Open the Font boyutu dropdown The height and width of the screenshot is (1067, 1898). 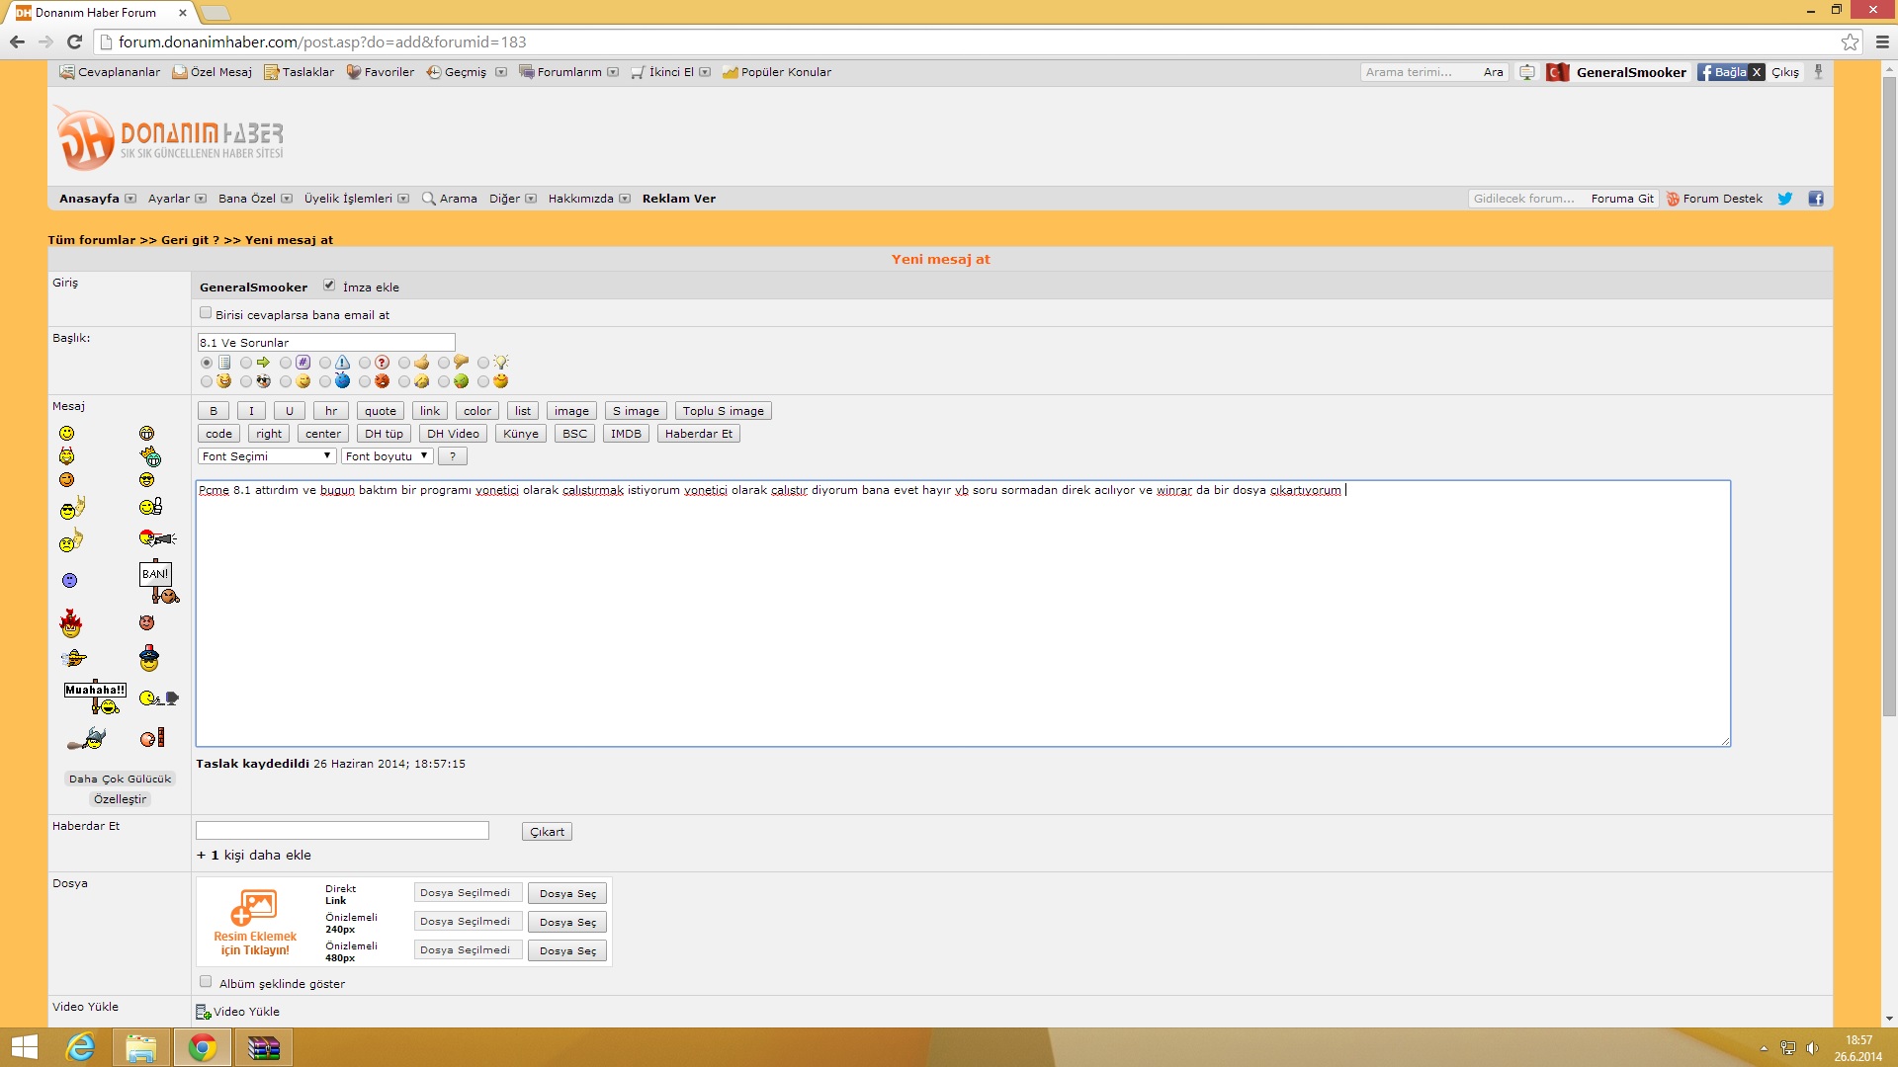pos(386,456)
